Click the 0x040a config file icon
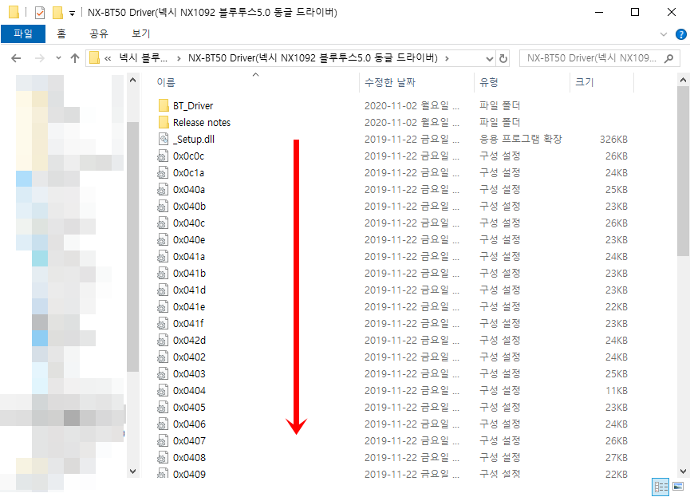Image resolution: width=690 pixels, height=497 pixels. tap(164, 189)
